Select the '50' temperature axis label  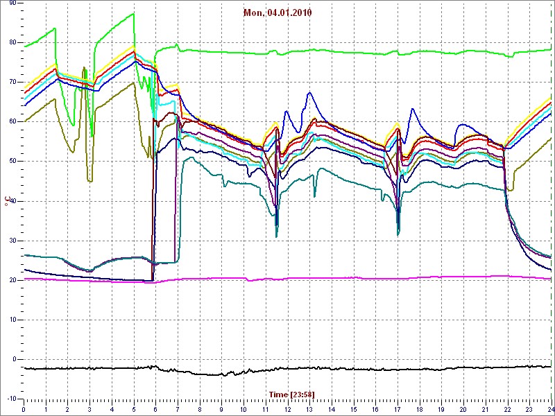[x=11, y=162]
